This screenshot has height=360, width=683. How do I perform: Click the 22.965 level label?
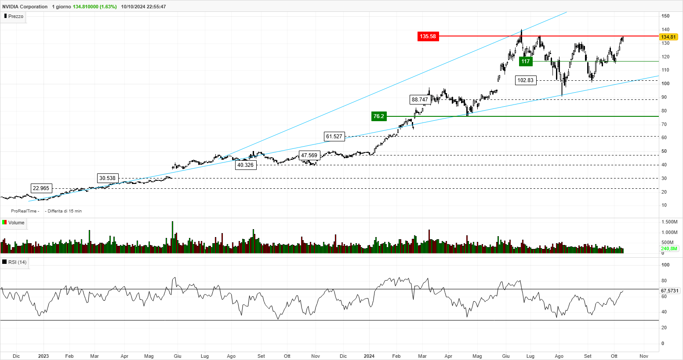[41, 188]
